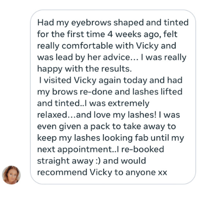Click the phrase "lashes lifted"
Image resolution: width=201 pixels, height=201 pixels.
pos(157,92)
